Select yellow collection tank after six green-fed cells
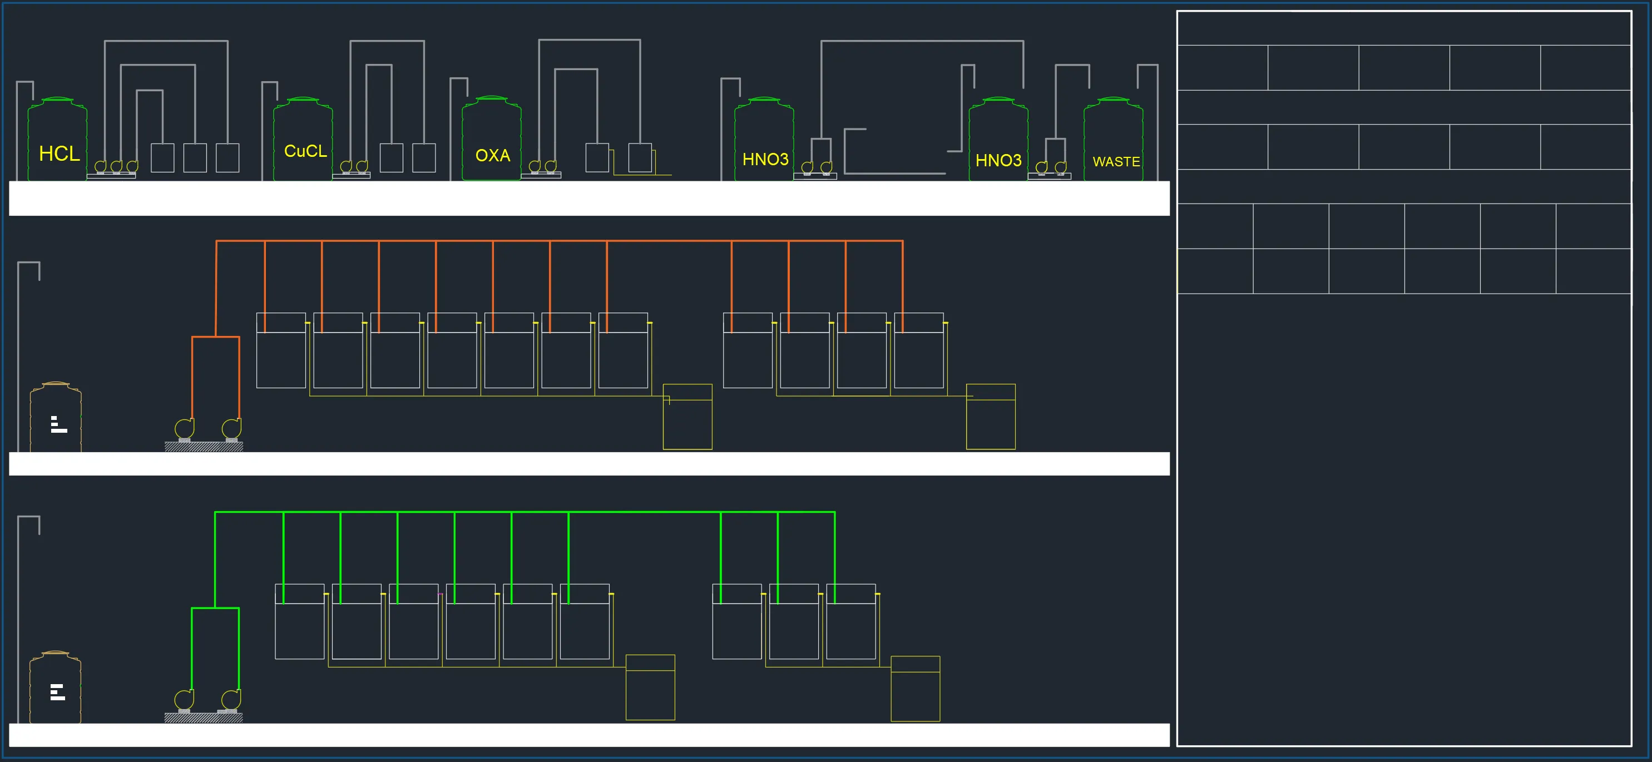The image size is (1652, 762). coord(650,687)
